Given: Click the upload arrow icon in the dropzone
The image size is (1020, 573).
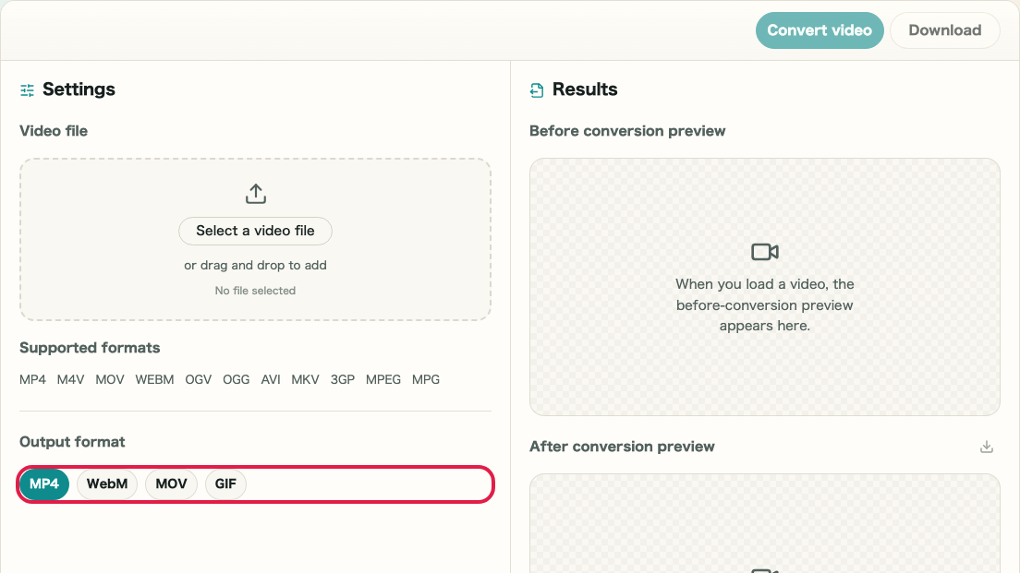Looking at the screenshot, I should click(x=256, y=194).
